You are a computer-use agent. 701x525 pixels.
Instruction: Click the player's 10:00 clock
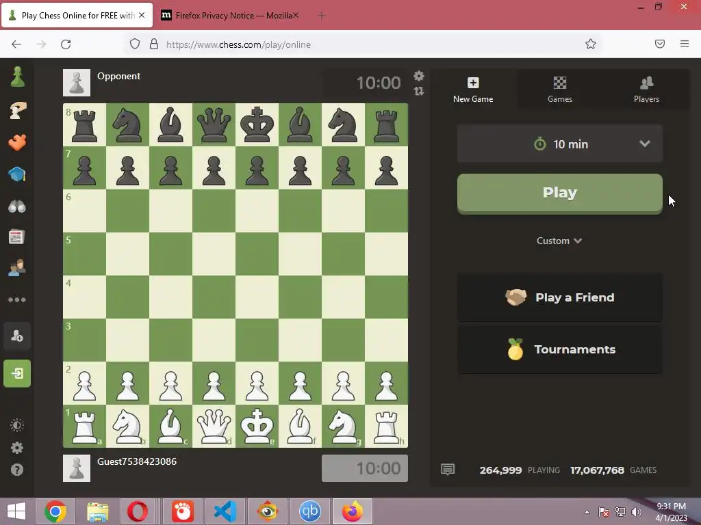click(365, 468)
